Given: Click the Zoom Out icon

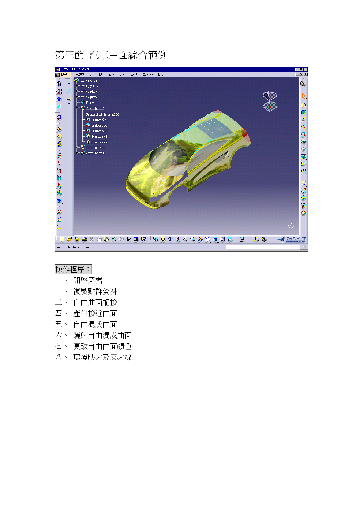Looking at the screenshot, I should 192,239.
